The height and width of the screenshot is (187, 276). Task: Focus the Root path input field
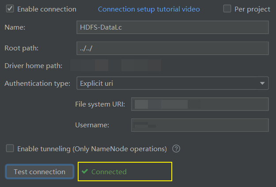click(172, 48)
